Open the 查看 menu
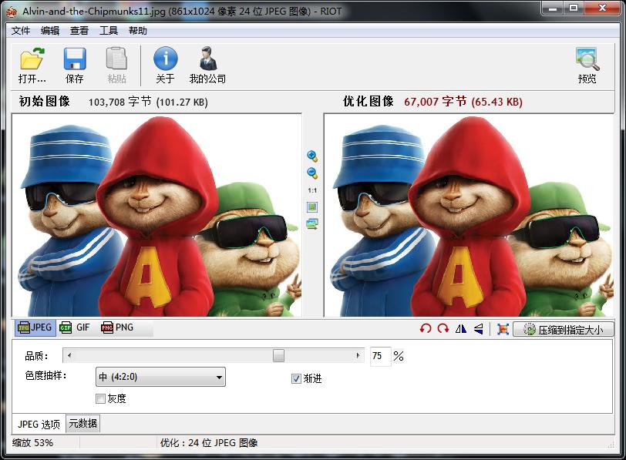The width and height of the screenshot is (626, 460). coord(79,31)
